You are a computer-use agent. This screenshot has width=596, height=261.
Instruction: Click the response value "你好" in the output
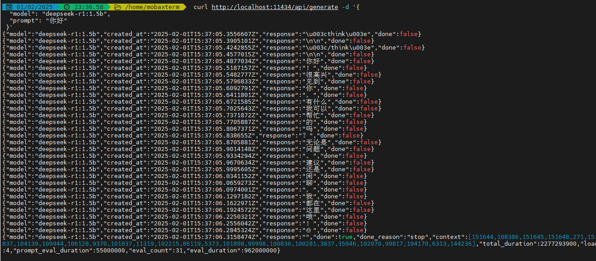[x=312, y=61]
